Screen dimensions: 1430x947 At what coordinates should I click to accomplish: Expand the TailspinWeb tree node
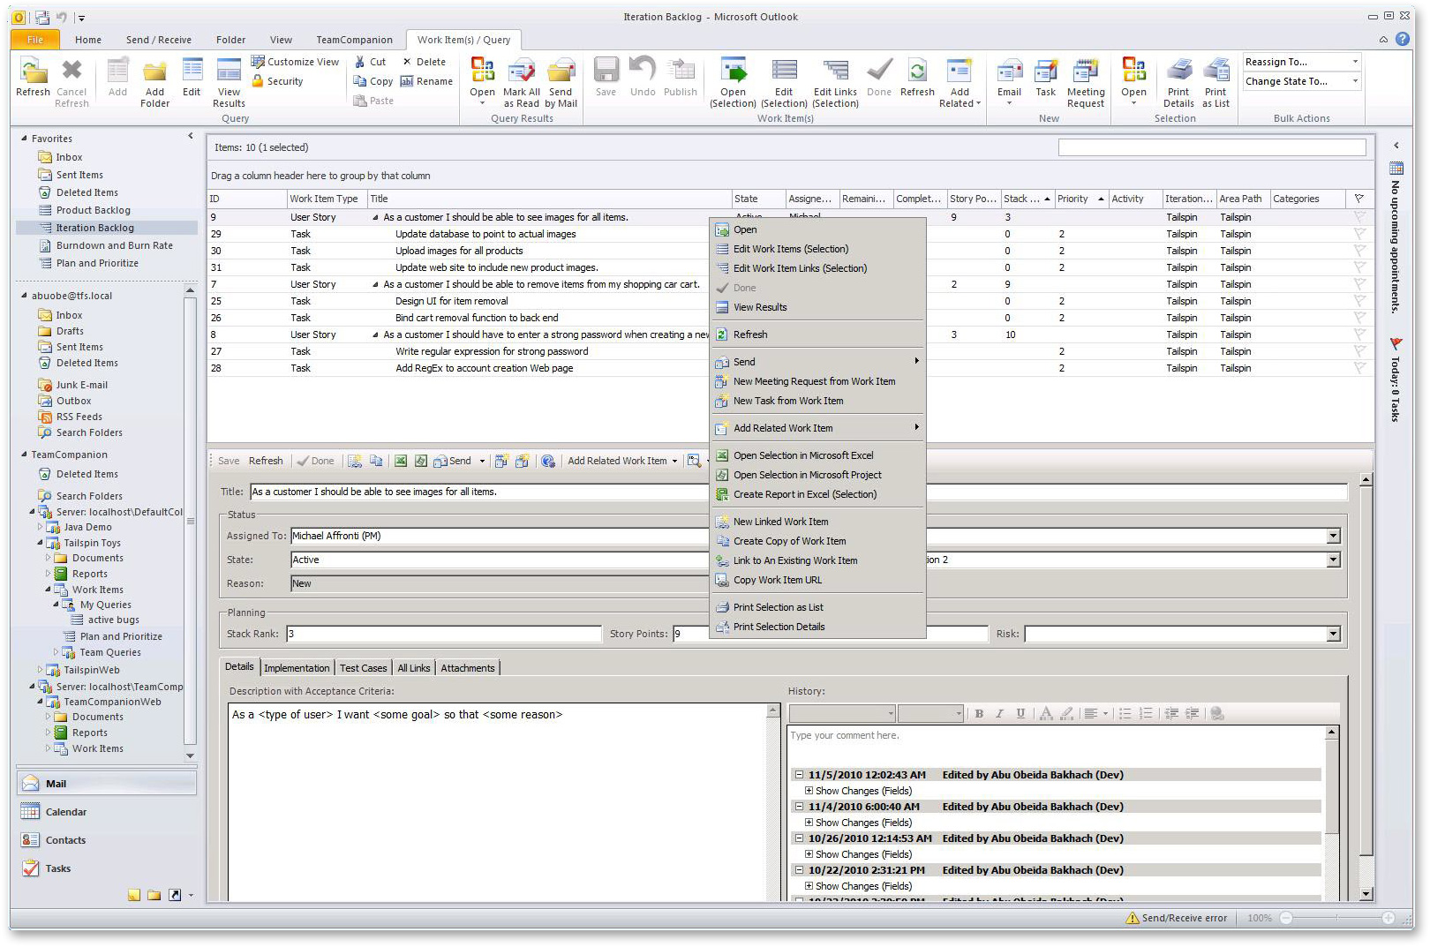tap(40, 670)
